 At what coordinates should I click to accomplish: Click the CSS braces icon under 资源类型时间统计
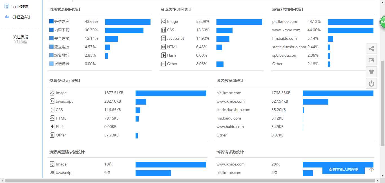click(163, 30)
